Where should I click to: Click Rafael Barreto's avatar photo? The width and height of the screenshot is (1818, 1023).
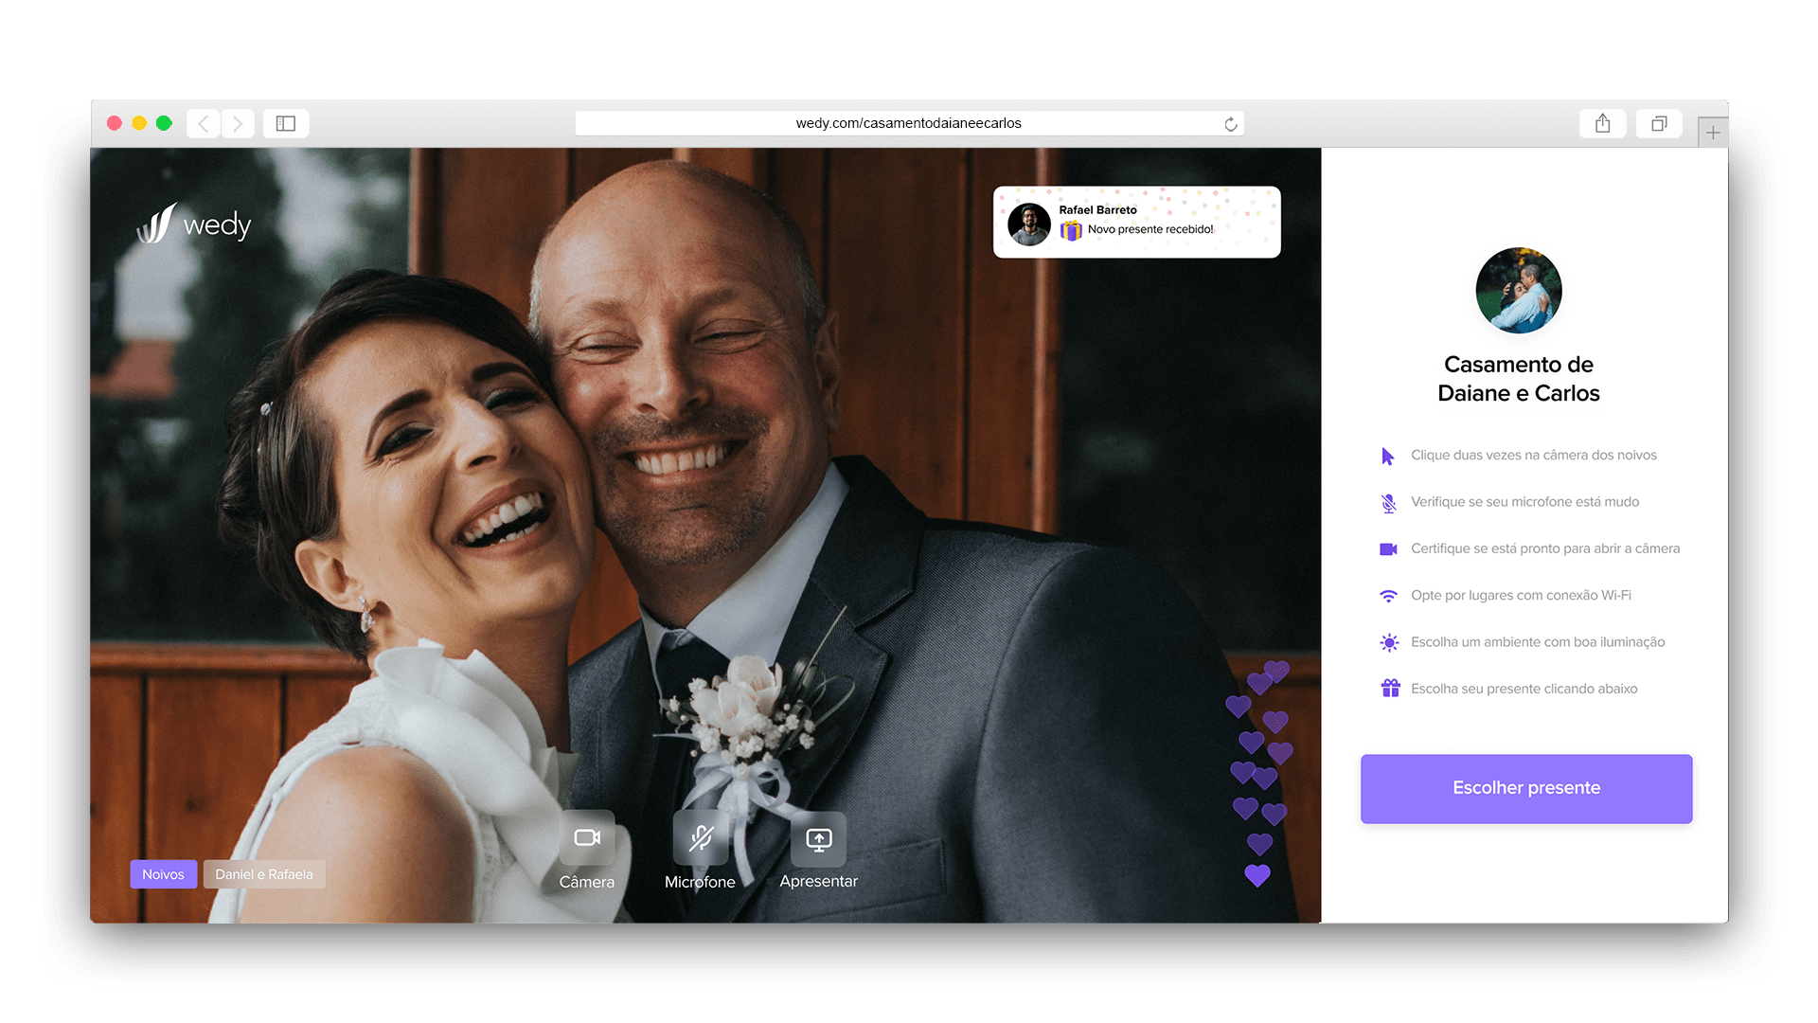[1029, 224]
